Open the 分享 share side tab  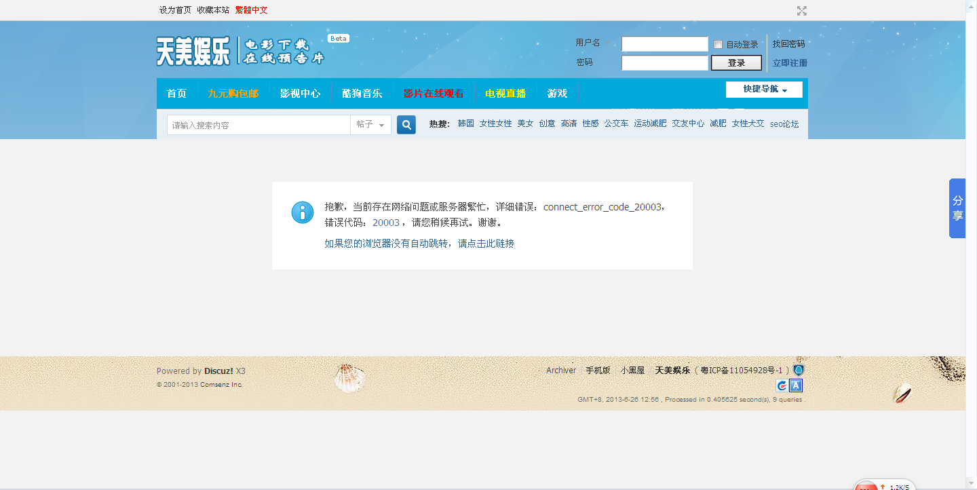click(x=957, y=208)
